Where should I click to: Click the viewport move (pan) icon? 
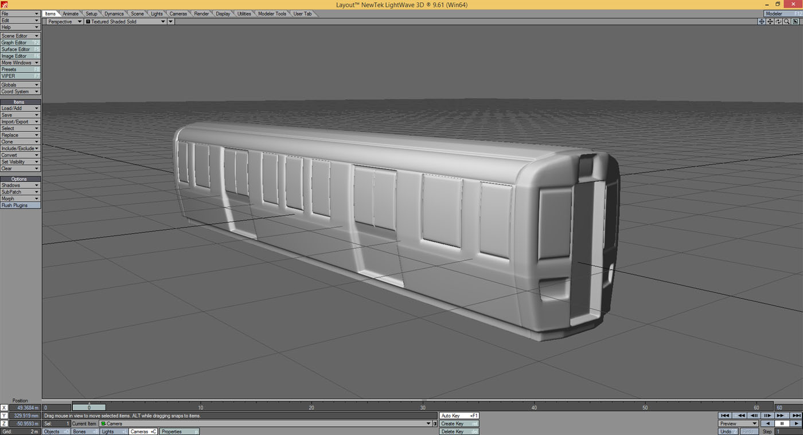pyautogui.click(x=770, y=22)
